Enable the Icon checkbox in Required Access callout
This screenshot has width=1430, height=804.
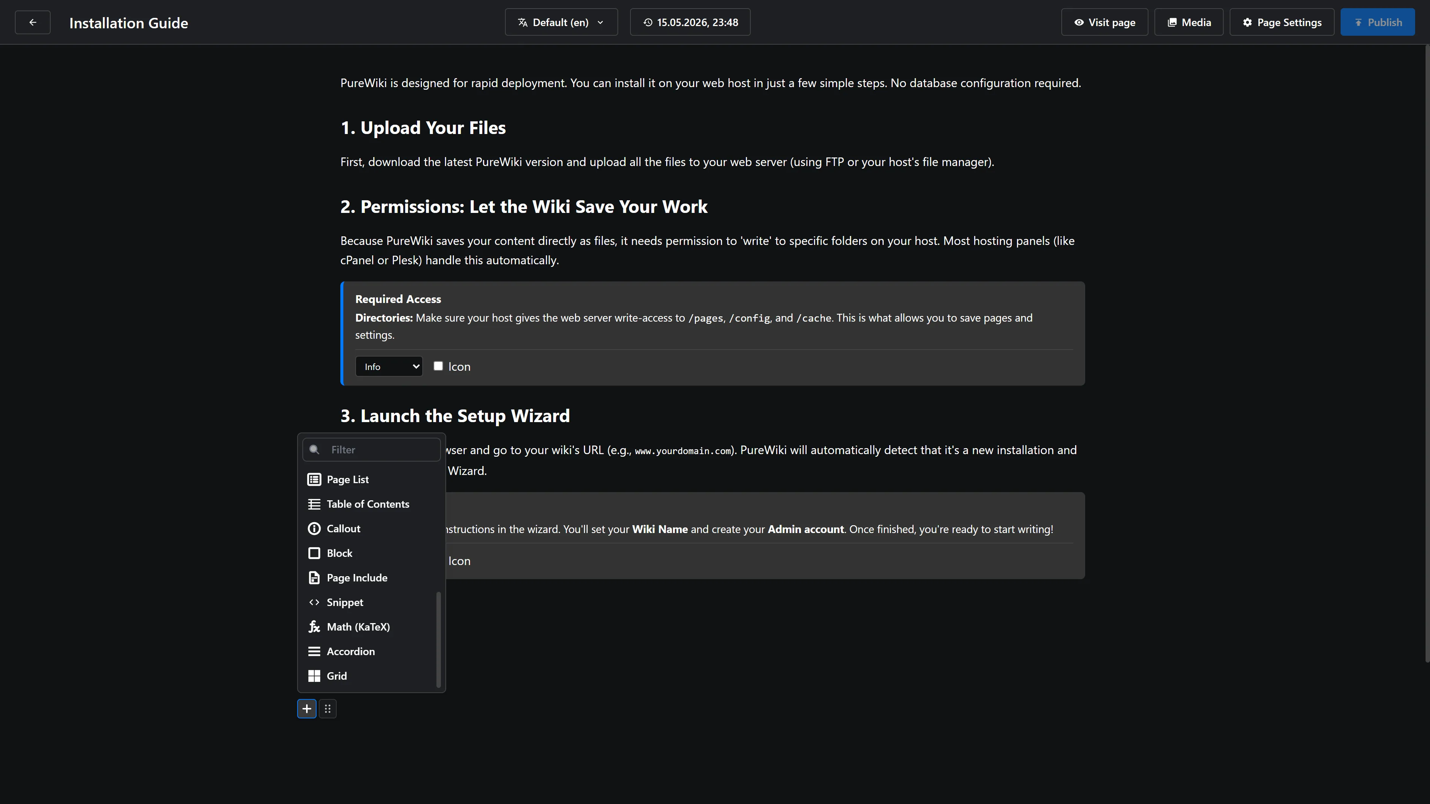coord(438,366)
